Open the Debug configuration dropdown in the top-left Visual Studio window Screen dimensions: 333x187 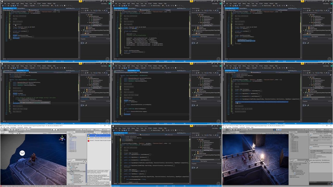click(27, 6)
